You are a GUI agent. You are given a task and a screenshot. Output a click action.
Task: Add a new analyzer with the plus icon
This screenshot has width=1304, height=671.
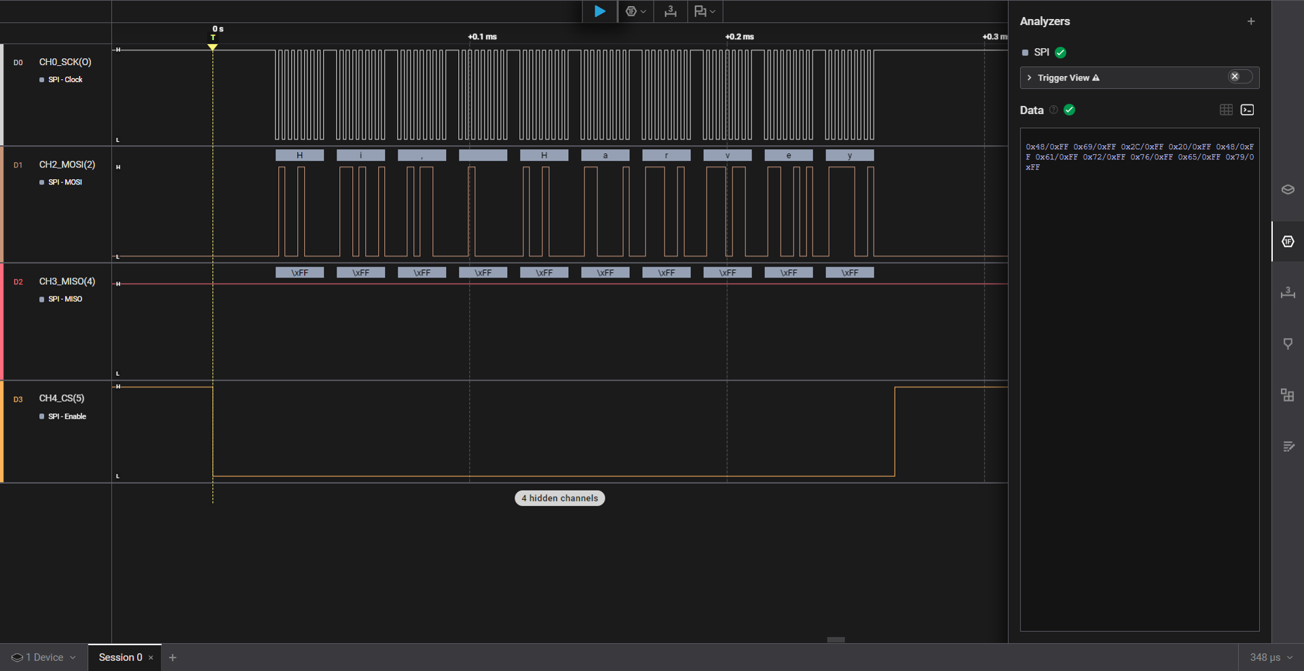coord(1251,21)
